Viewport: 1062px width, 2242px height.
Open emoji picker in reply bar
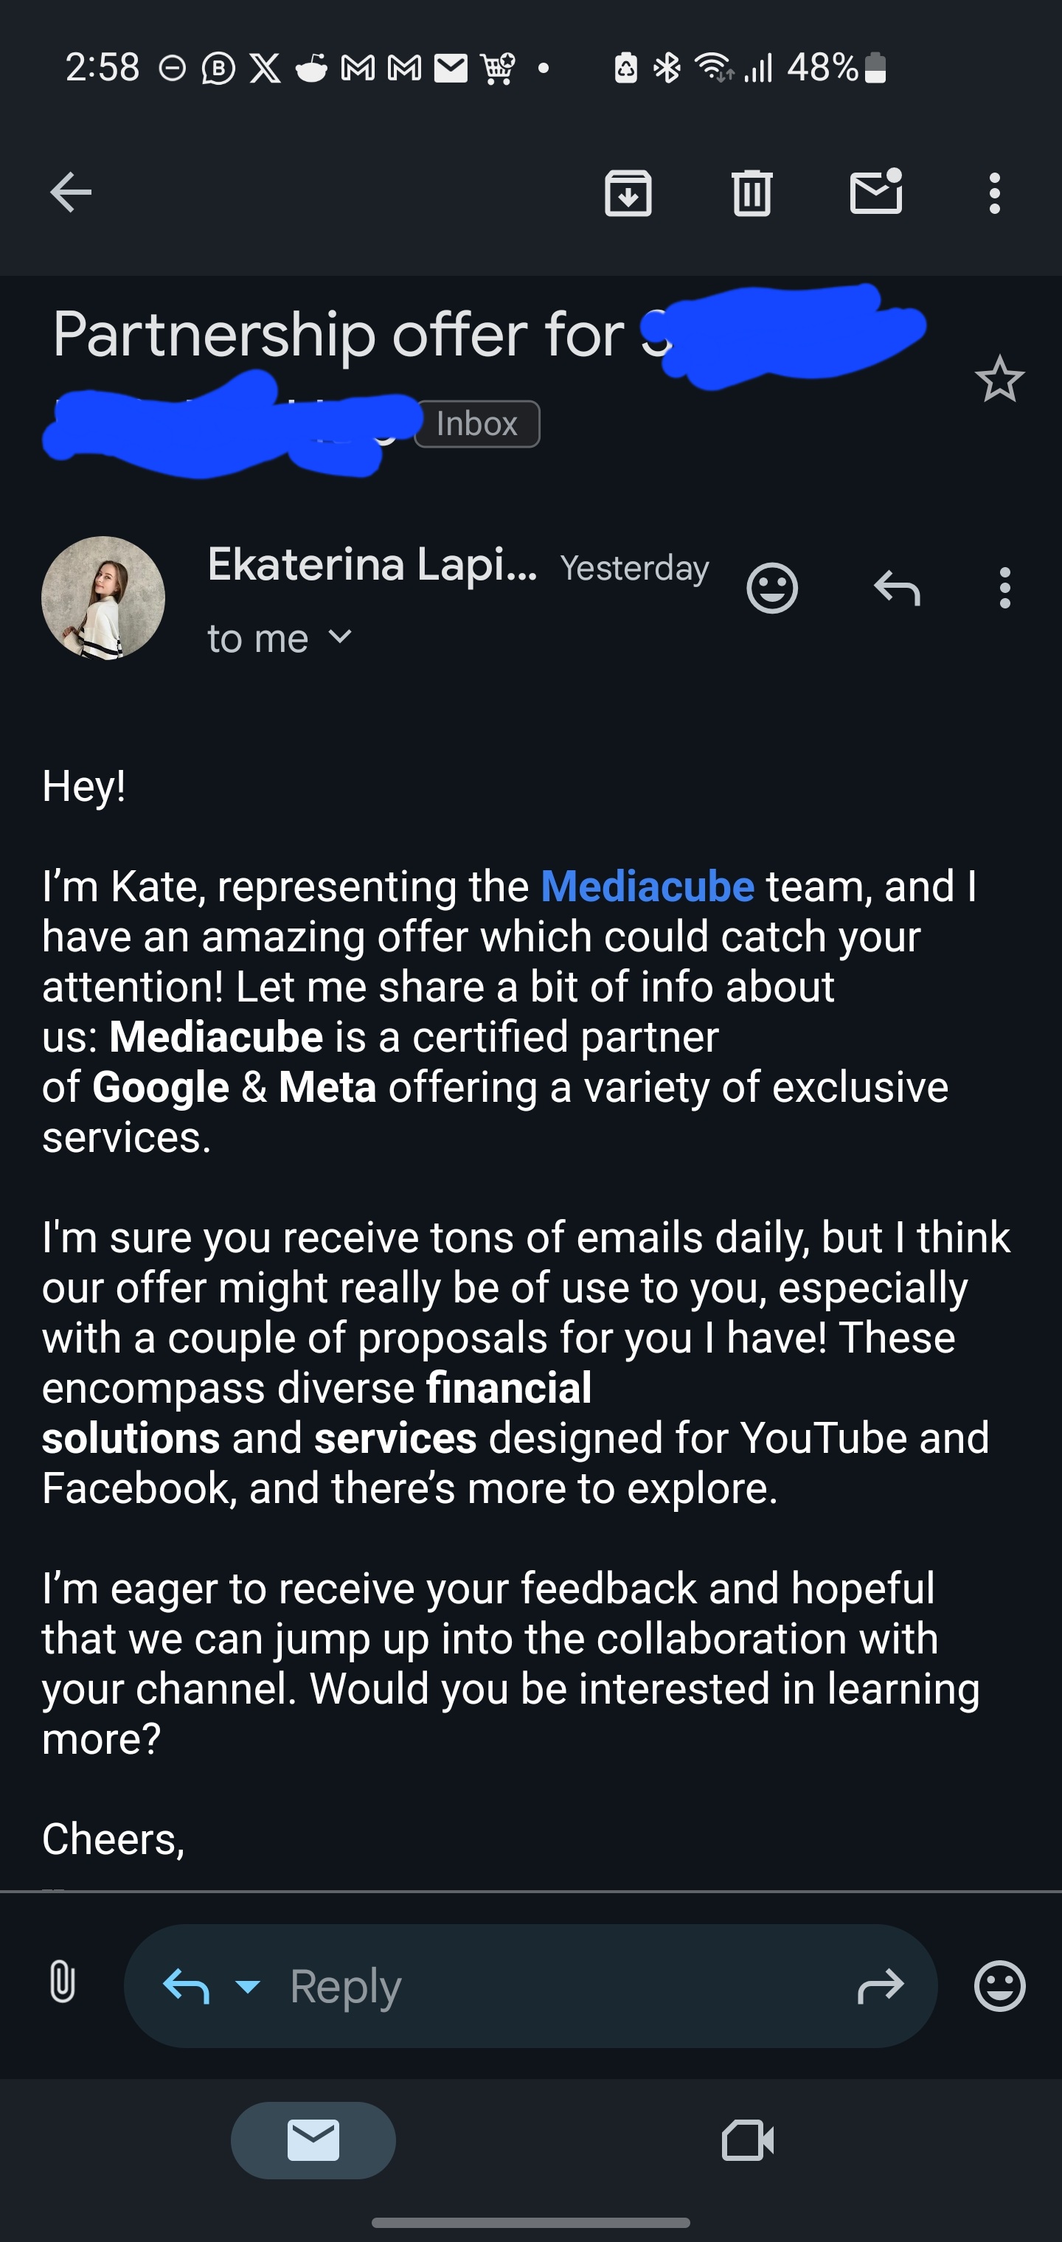(999, 1985)
